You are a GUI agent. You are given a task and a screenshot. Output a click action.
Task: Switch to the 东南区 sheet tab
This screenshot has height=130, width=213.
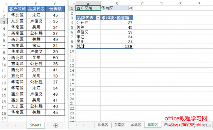(x=119, y=125)
